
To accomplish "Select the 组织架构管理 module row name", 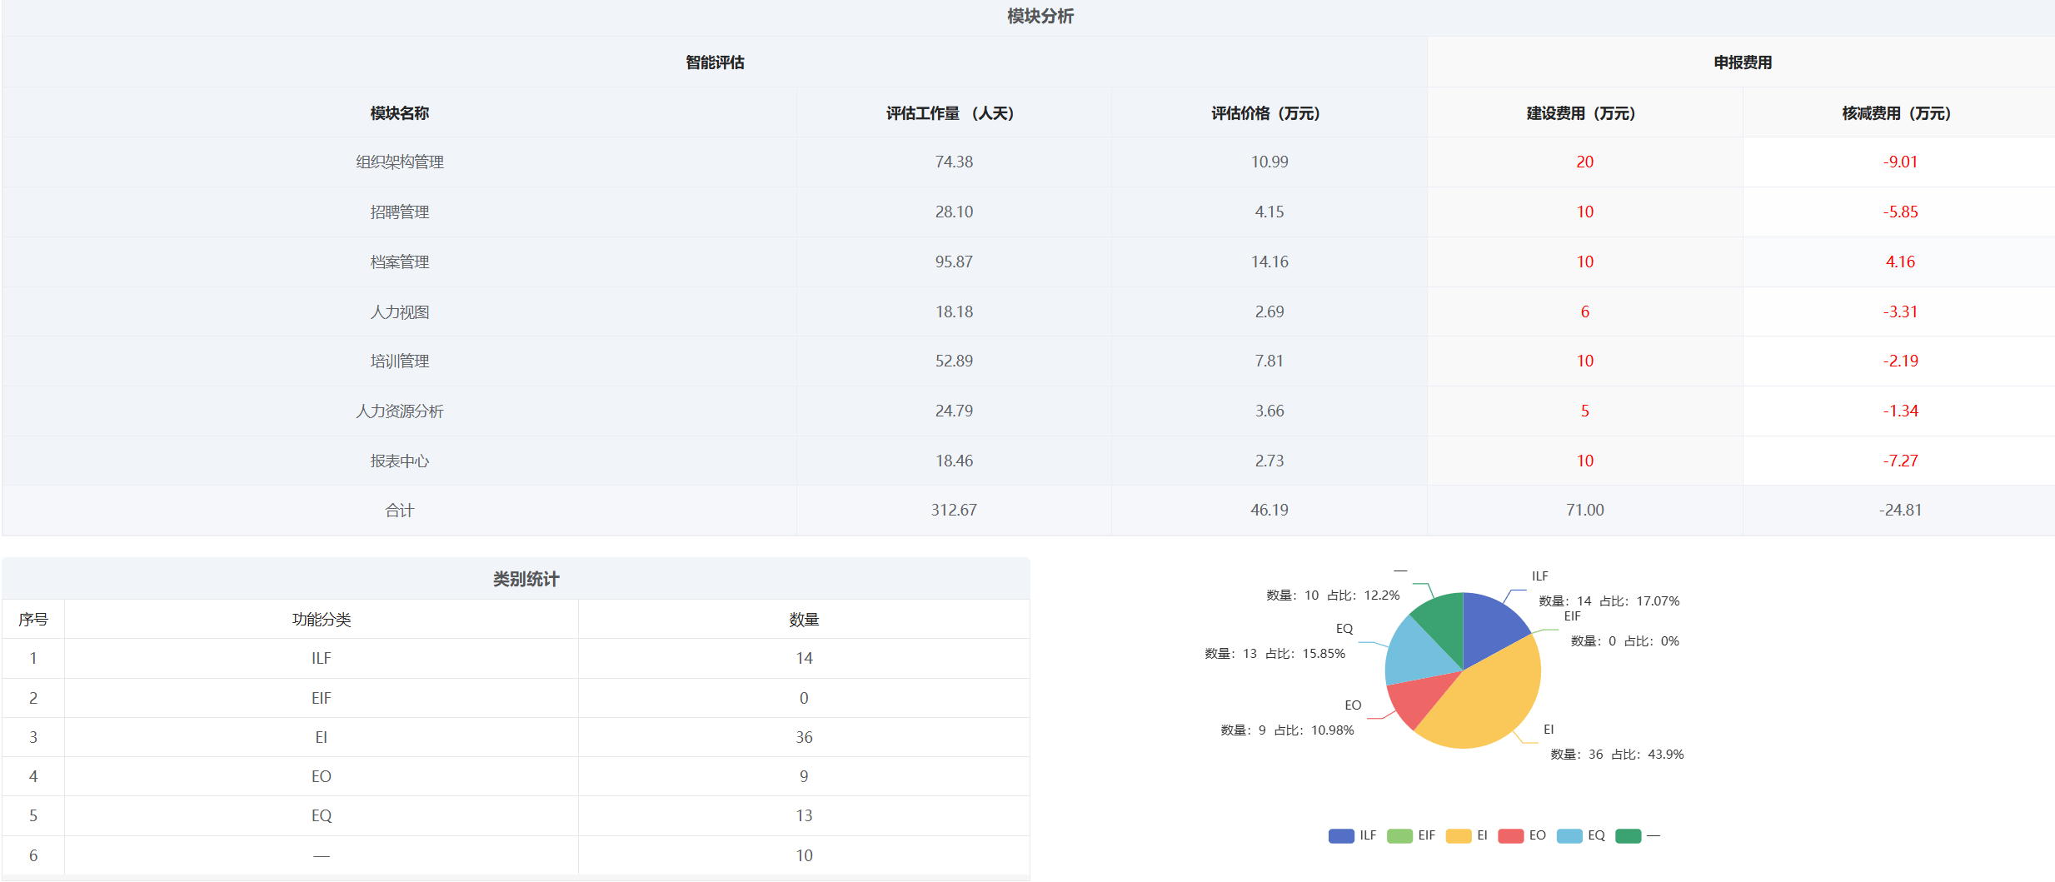I will point(400,162).
